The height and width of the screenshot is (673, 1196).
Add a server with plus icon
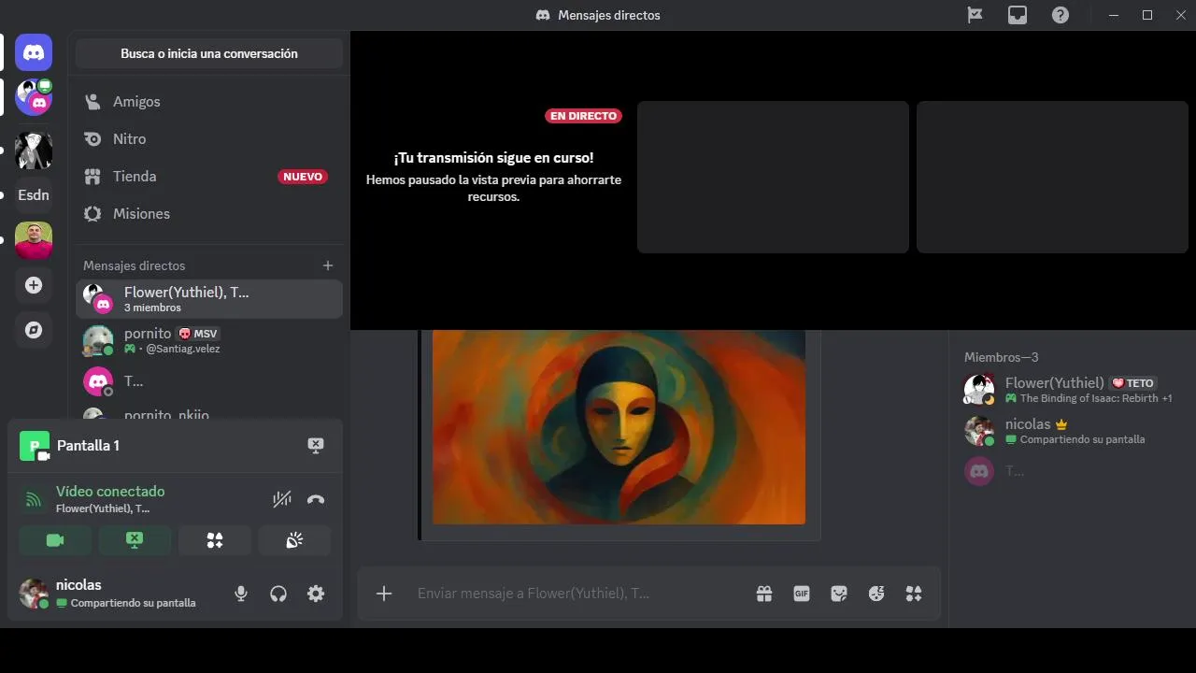pos(34,285)
